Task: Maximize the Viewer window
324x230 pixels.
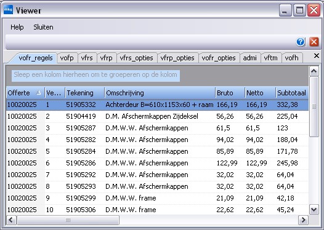Action: click(299, 10)
